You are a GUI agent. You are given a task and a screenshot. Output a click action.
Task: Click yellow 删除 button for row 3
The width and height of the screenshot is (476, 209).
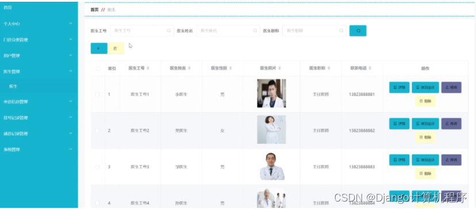(x=425, y=173)
